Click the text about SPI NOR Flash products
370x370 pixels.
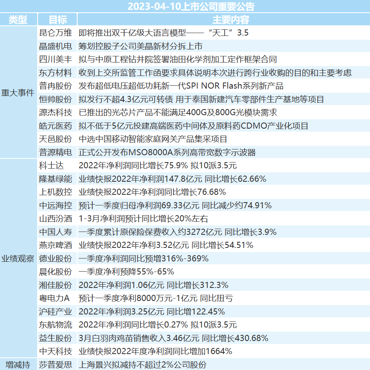point(181,86)
